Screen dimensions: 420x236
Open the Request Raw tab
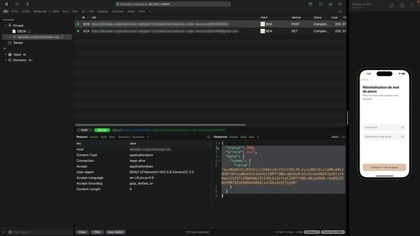click(x=112, y=137)
